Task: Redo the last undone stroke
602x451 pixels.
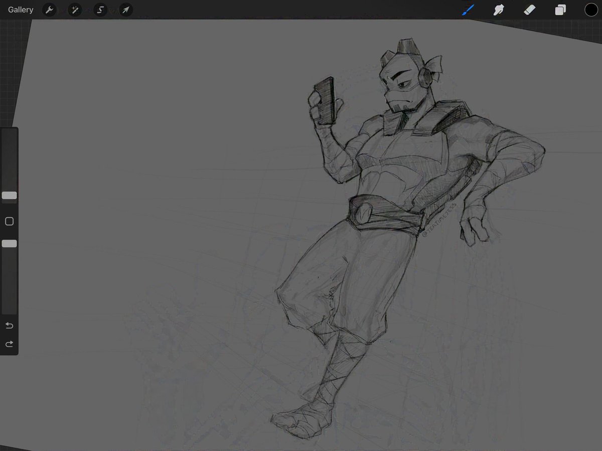Action: [x=9, y=344]
